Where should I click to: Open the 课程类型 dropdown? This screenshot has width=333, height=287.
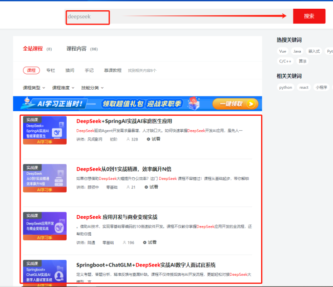[34, 88]
